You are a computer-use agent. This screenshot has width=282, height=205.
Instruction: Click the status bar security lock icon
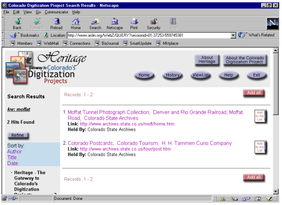(x=5, y=199)
